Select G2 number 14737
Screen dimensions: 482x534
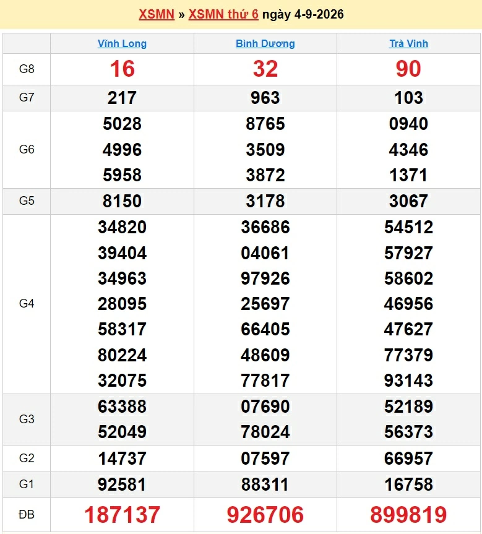coord(123,459)
